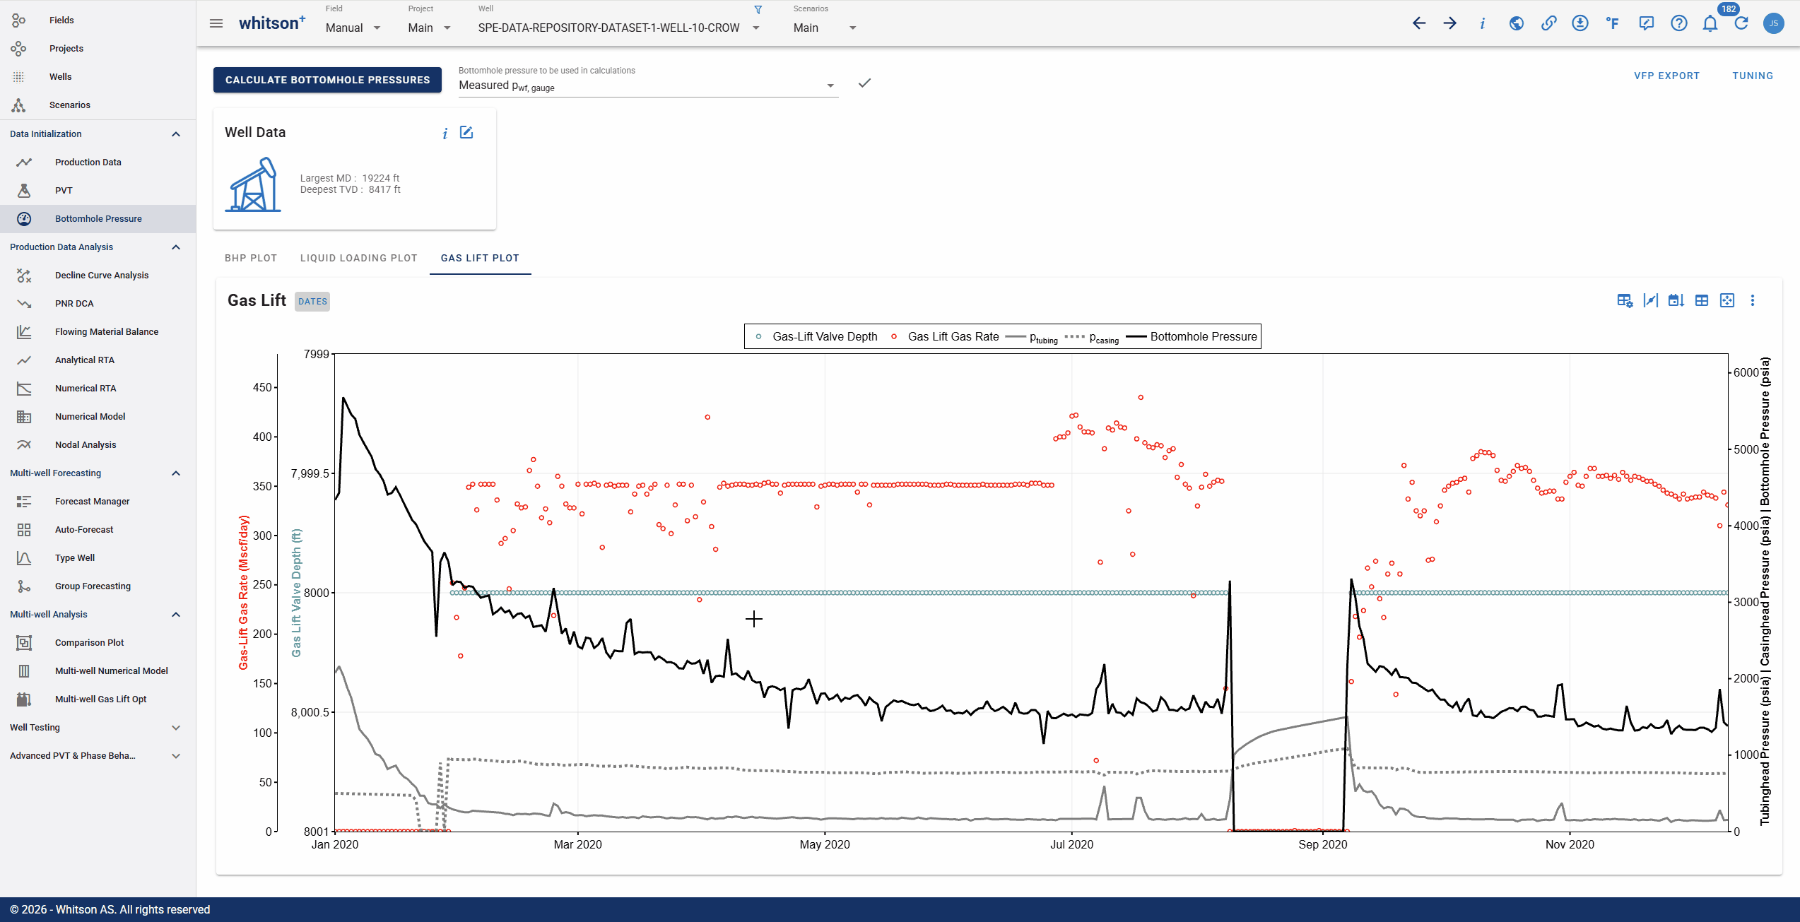1800x922 pixels.
Task: Click the link chain icon
Action: [x=1548, y=23]
